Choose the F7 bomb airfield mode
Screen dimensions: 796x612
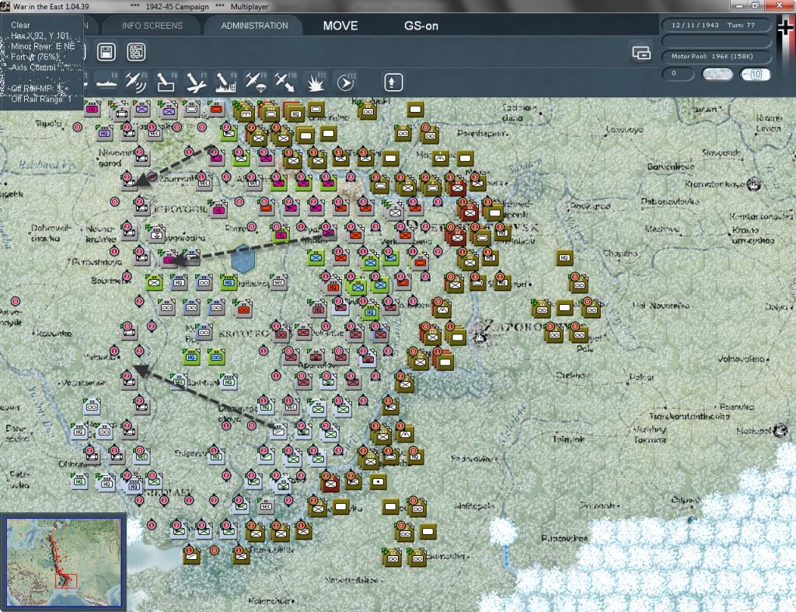195,82
